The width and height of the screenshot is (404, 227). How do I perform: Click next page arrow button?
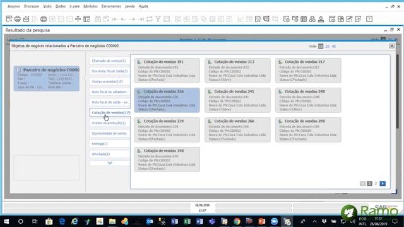383,183
